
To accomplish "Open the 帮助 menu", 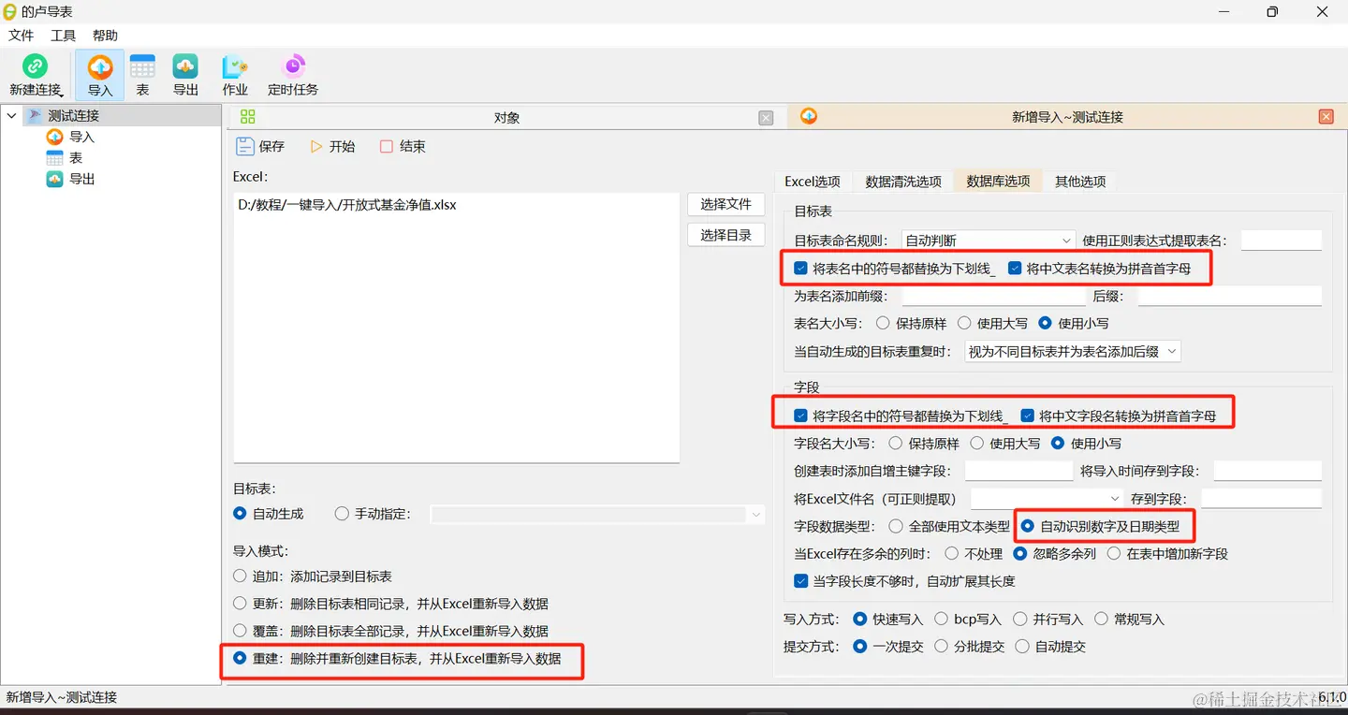I will click(105, 36).
